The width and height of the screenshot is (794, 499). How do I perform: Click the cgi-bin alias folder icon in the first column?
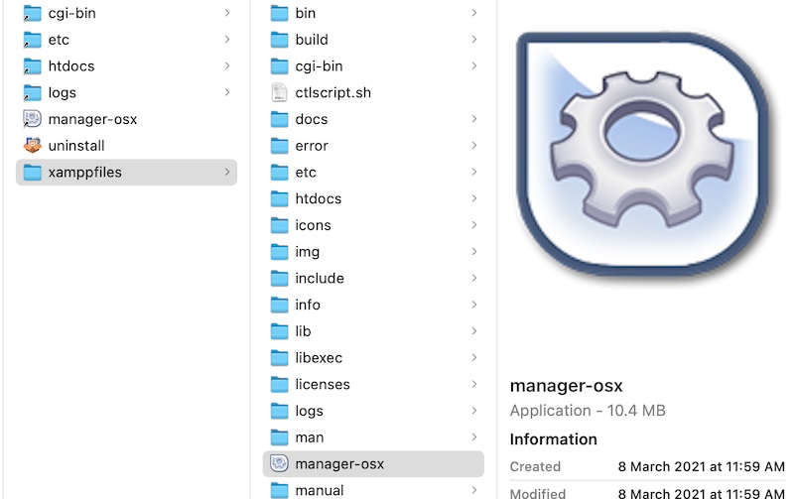(33, 13)
